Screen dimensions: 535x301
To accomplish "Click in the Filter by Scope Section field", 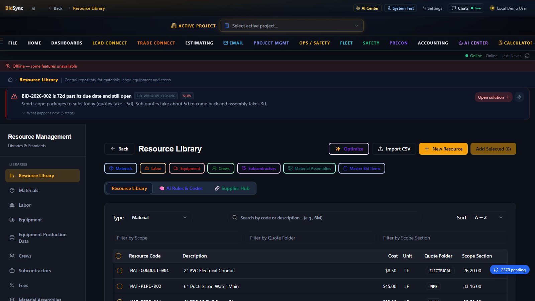I will (443, 238).
